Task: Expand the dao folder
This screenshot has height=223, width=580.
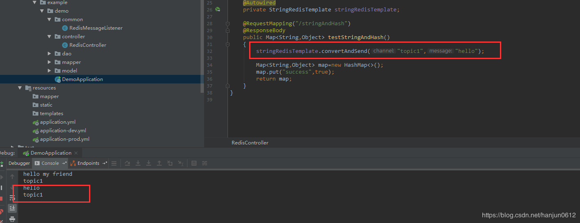Action: click(x=49, y=54)
